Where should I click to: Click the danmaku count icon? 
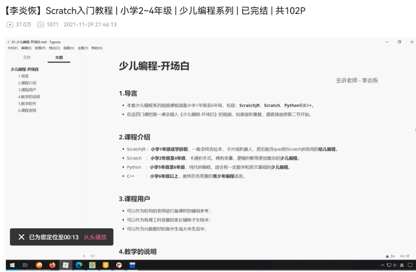(40, 25)
